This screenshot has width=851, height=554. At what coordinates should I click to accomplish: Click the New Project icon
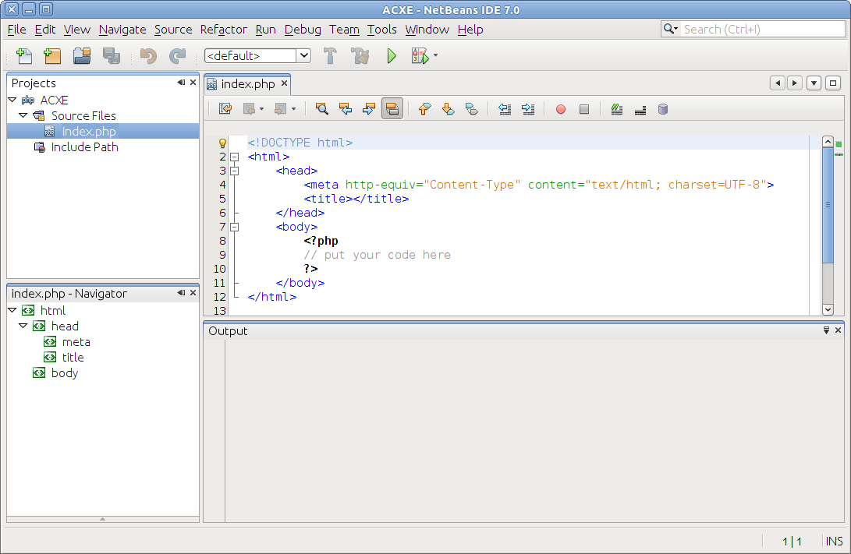click(52, 56)
